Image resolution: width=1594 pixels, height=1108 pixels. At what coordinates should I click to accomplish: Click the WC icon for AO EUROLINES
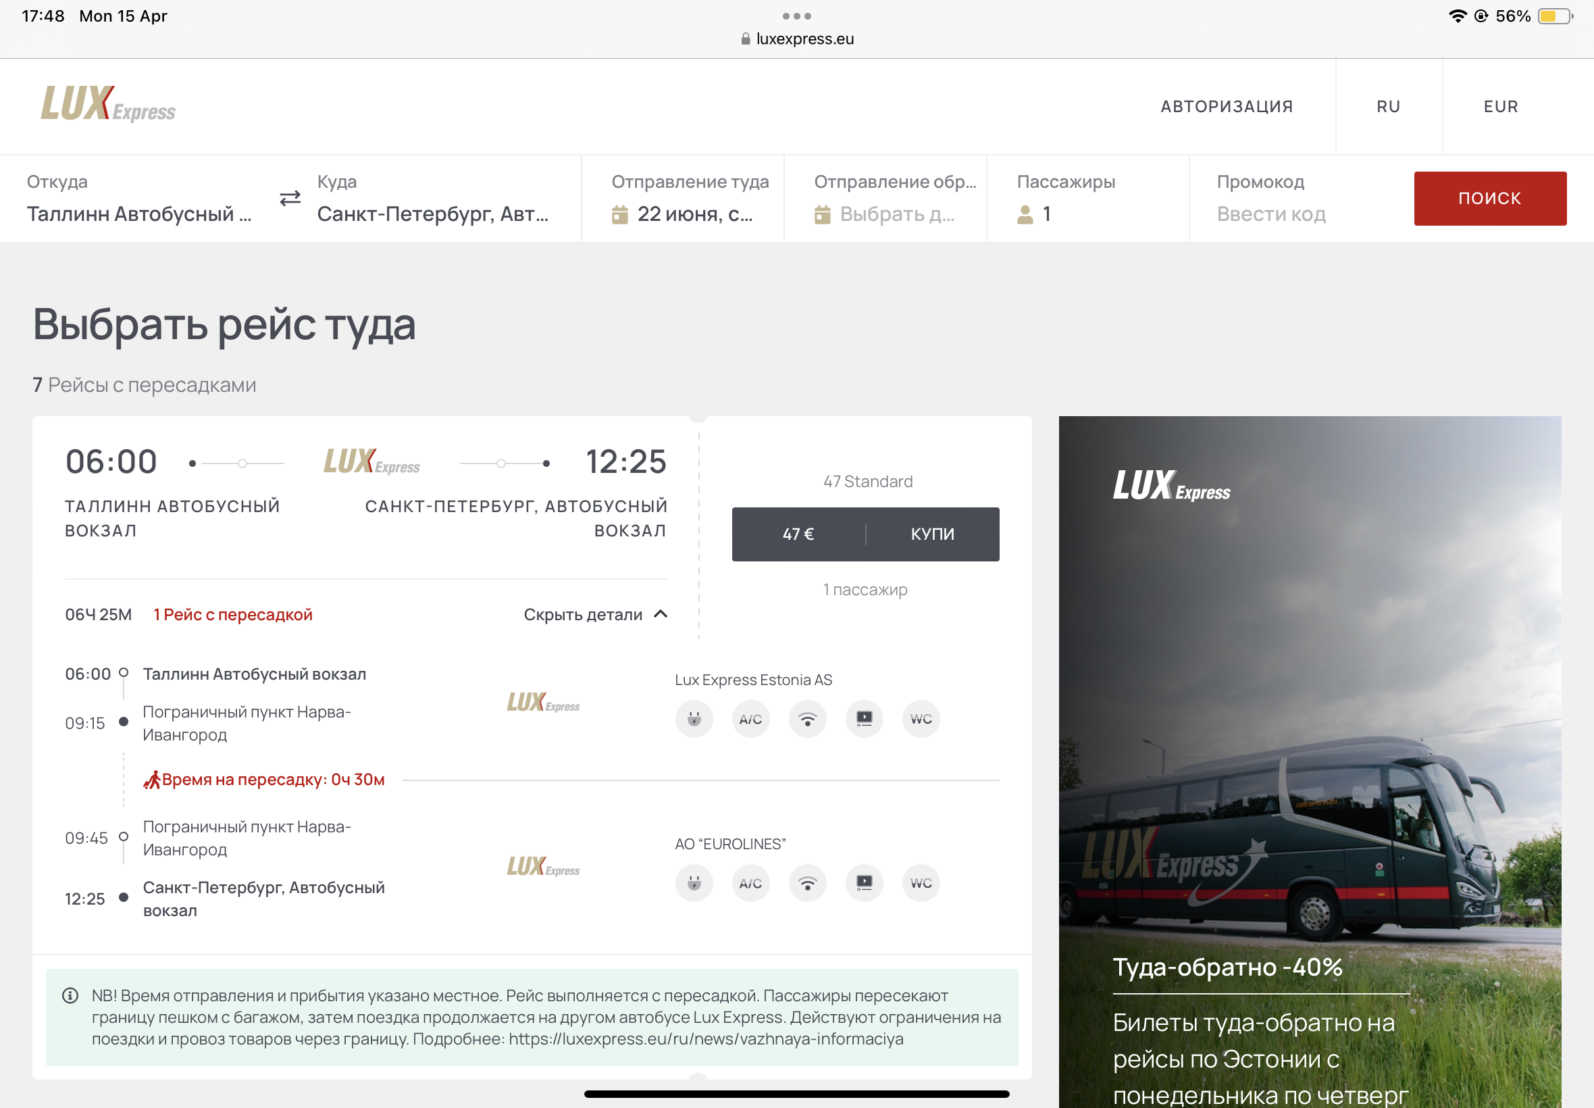coord(921,883)
